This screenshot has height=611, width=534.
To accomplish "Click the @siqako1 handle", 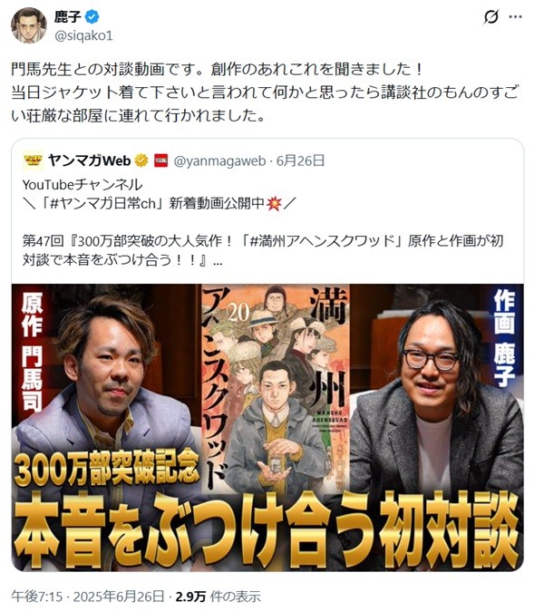I will (83, 36).
